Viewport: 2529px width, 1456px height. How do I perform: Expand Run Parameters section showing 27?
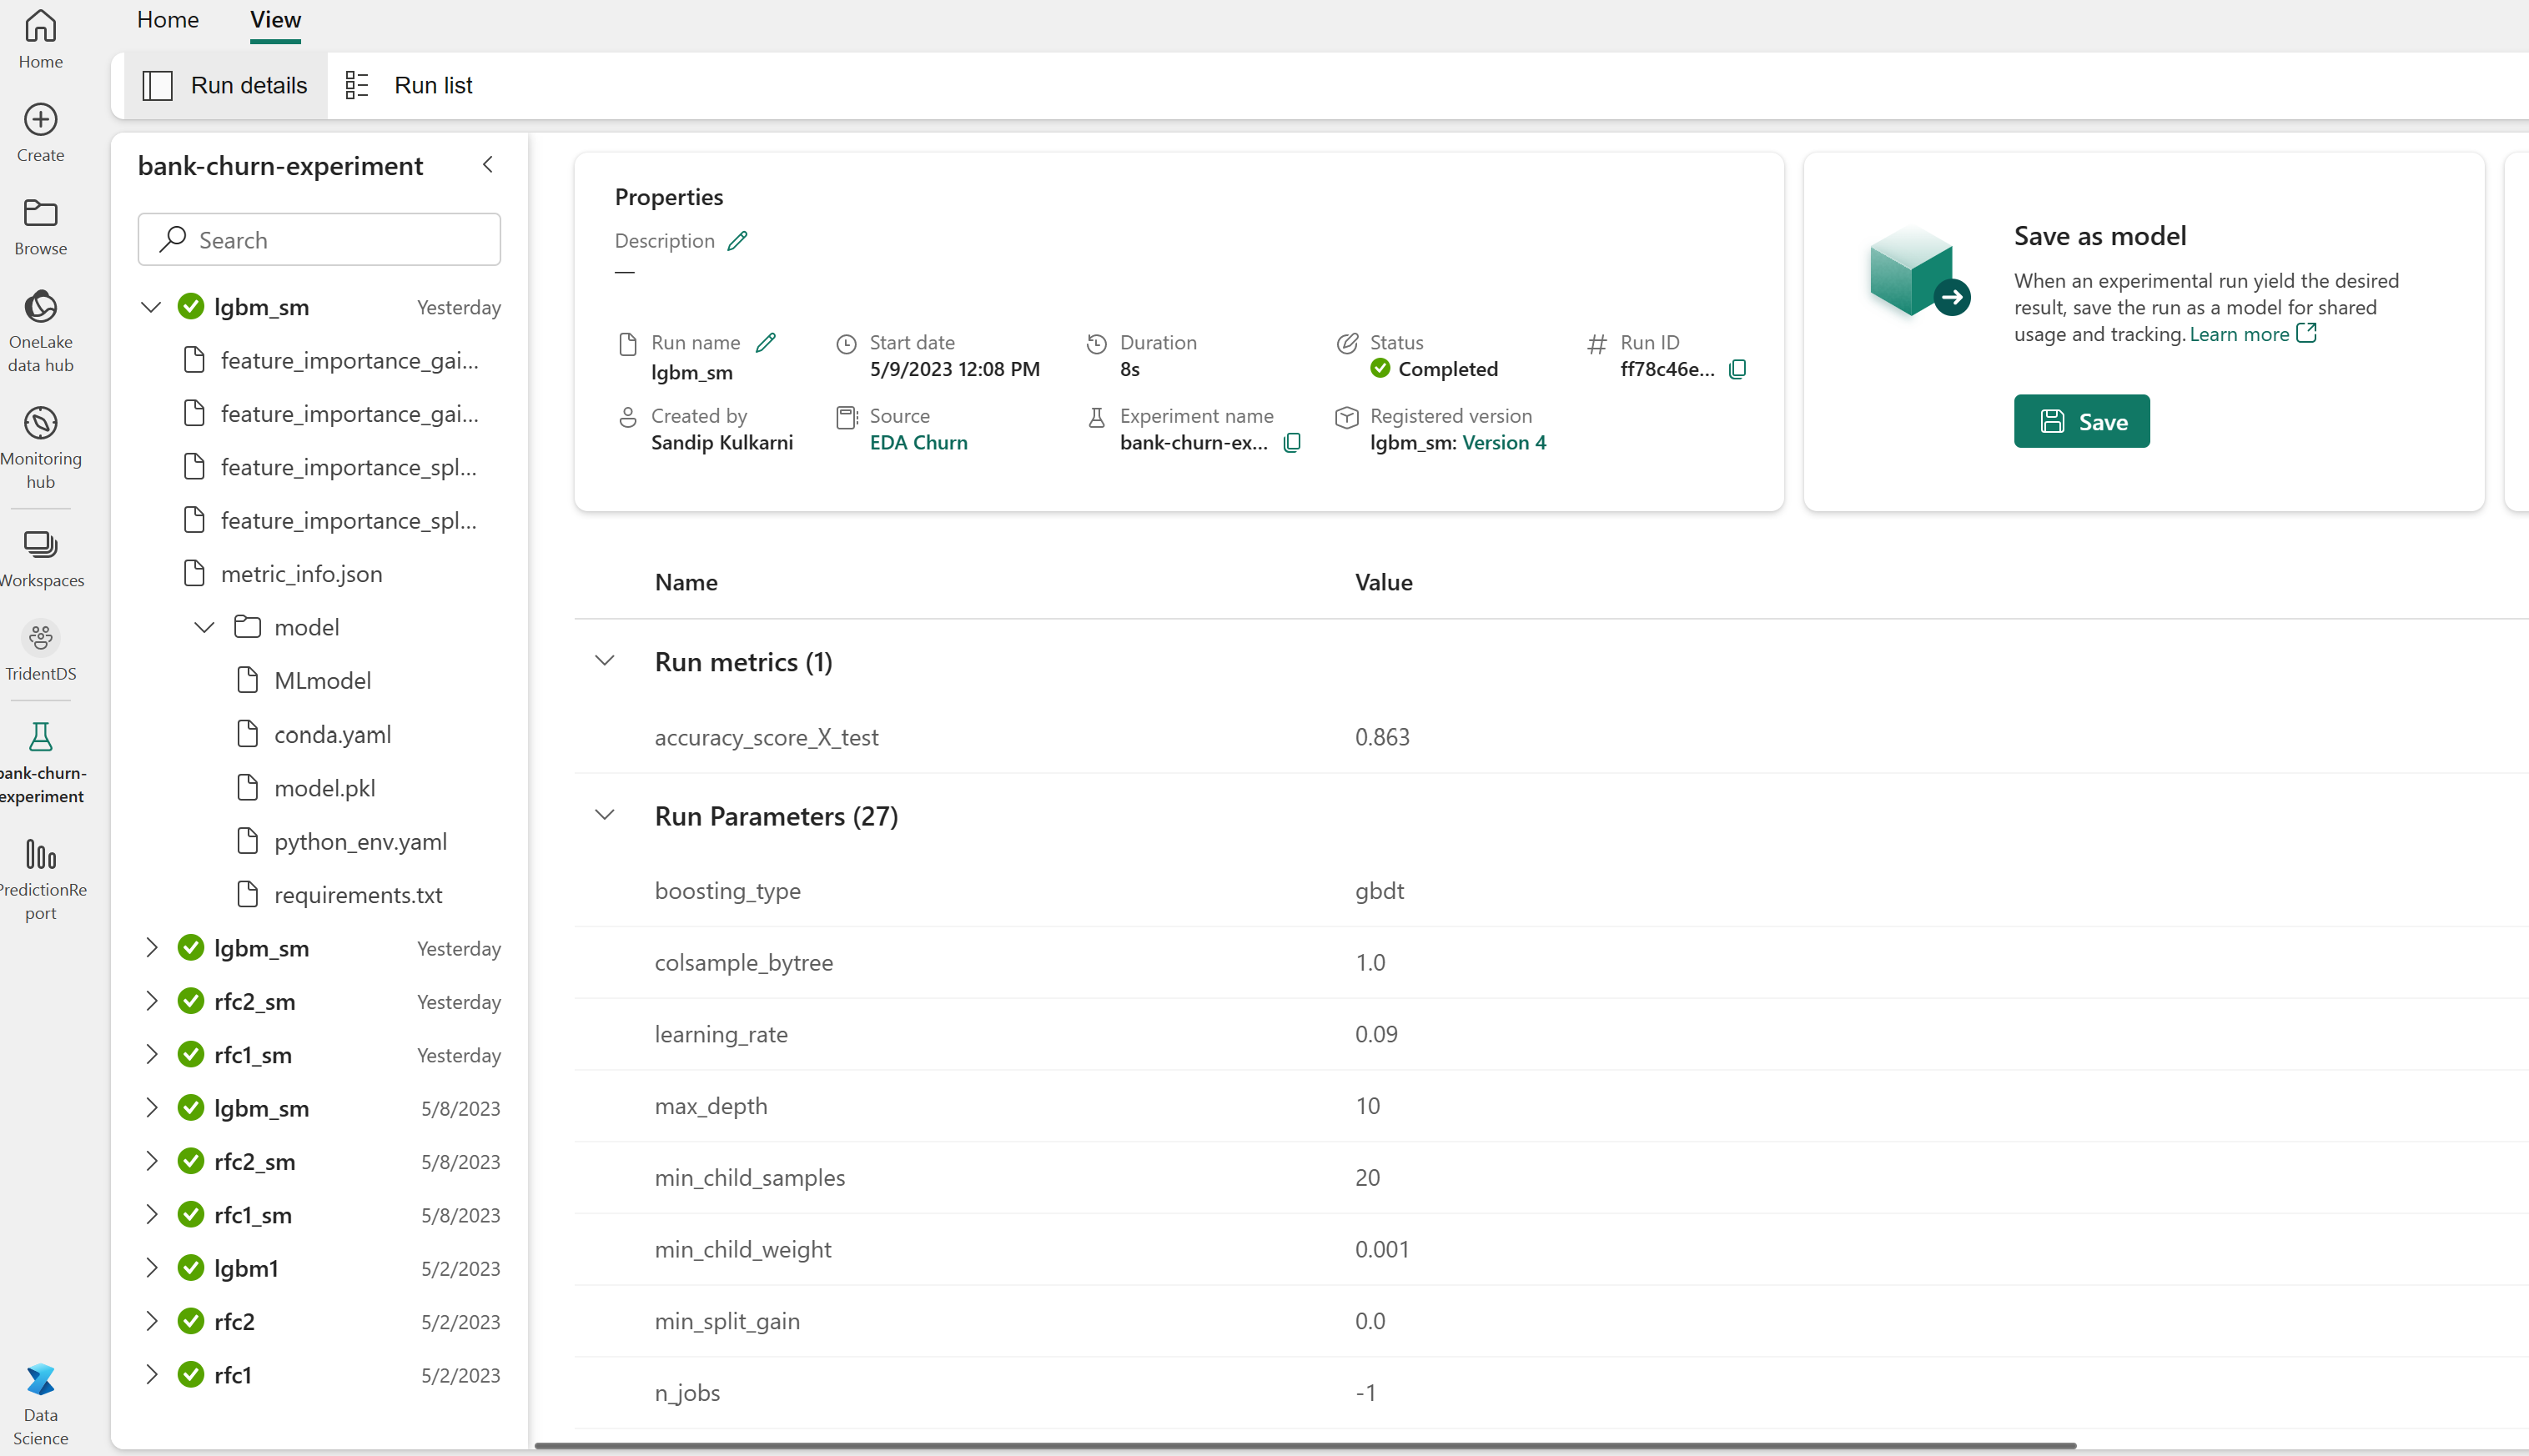coord(605,815)
